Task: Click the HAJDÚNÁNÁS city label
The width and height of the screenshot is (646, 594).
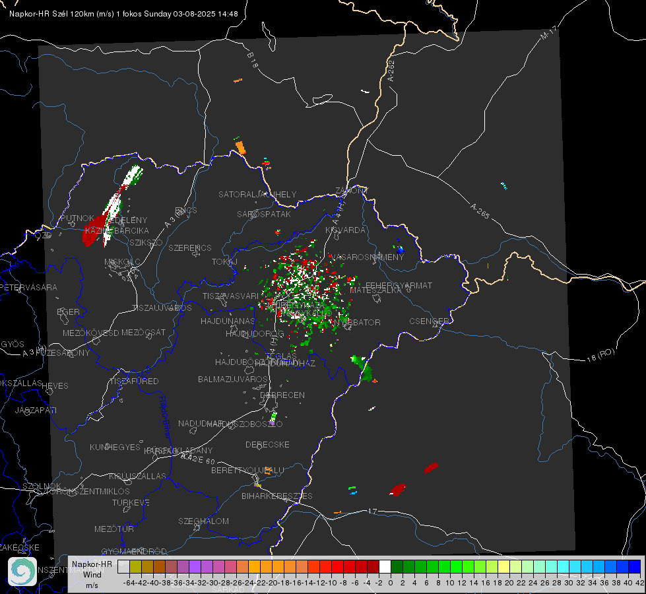Action: [x=228, y=321]
